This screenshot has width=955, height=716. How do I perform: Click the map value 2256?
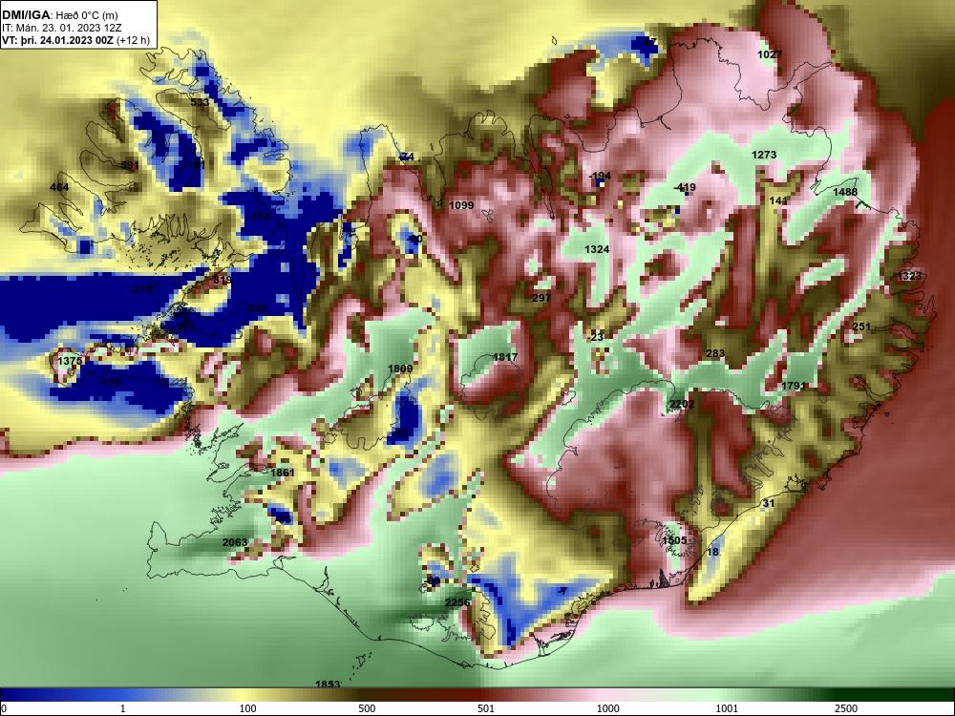457,602
